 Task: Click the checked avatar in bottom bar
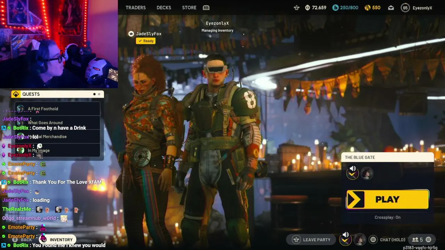(x=345, y=240)
